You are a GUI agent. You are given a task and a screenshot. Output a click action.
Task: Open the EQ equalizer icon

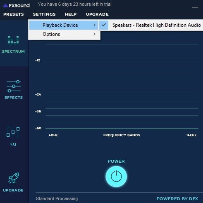coord(13,132)
